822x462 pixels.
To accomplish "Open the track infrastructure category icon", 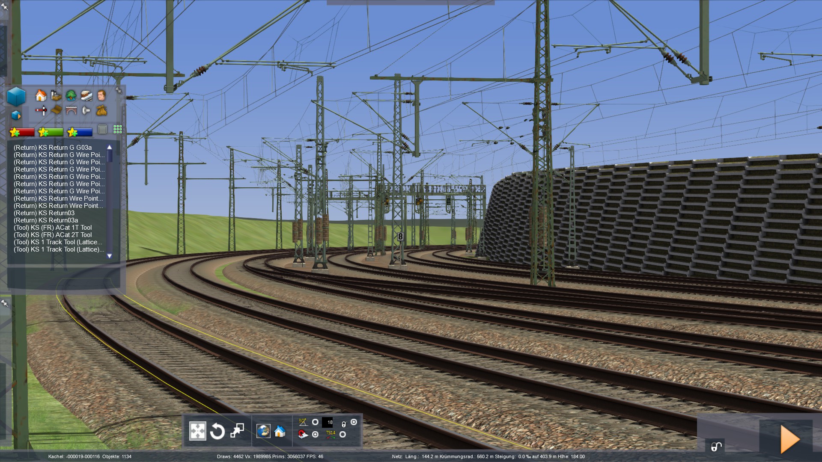I will [x=86, y=95].
